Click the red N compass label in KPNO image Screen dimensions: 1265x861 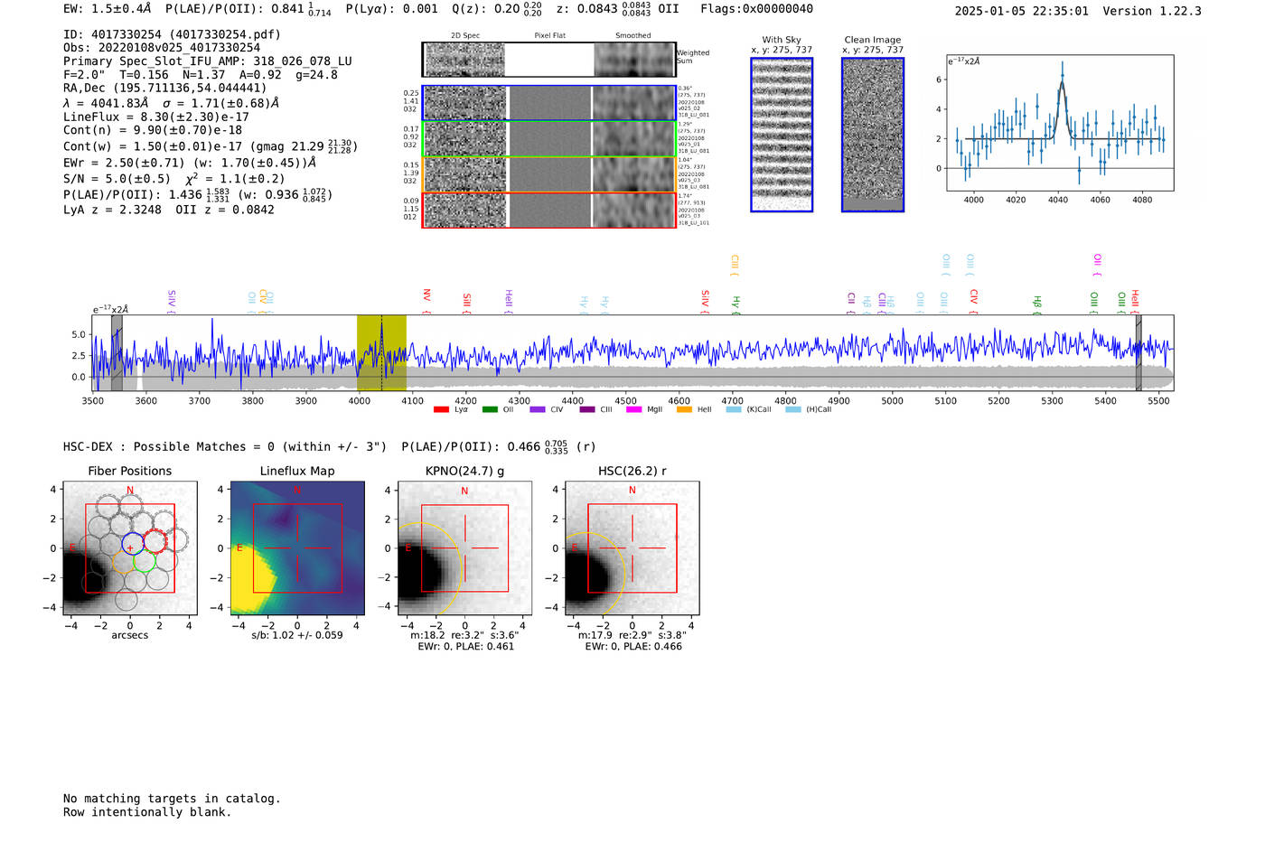[x=464, y=491]
